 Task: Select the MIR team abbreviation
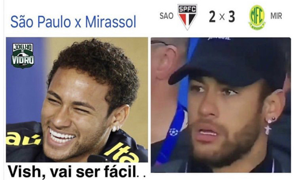pos(276,16)
